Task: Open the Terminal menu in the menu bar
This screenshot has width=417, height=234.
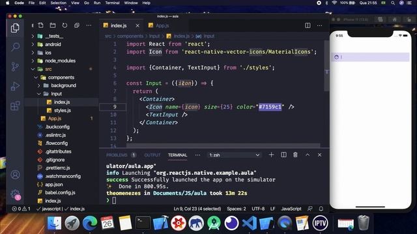Action: (x=112, y=3)
